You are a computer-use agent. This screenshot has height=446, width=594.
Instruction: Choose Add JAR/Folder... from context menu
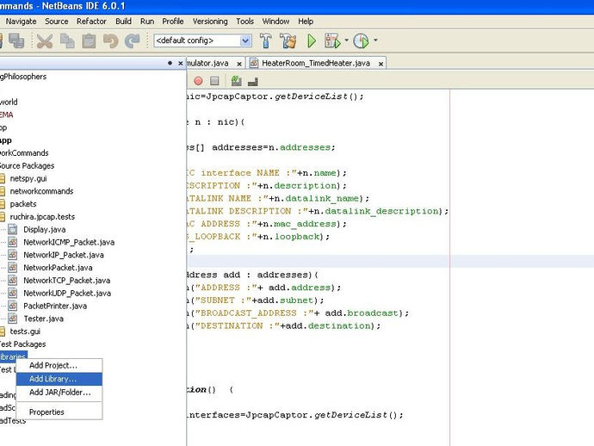tap(59, 393)
